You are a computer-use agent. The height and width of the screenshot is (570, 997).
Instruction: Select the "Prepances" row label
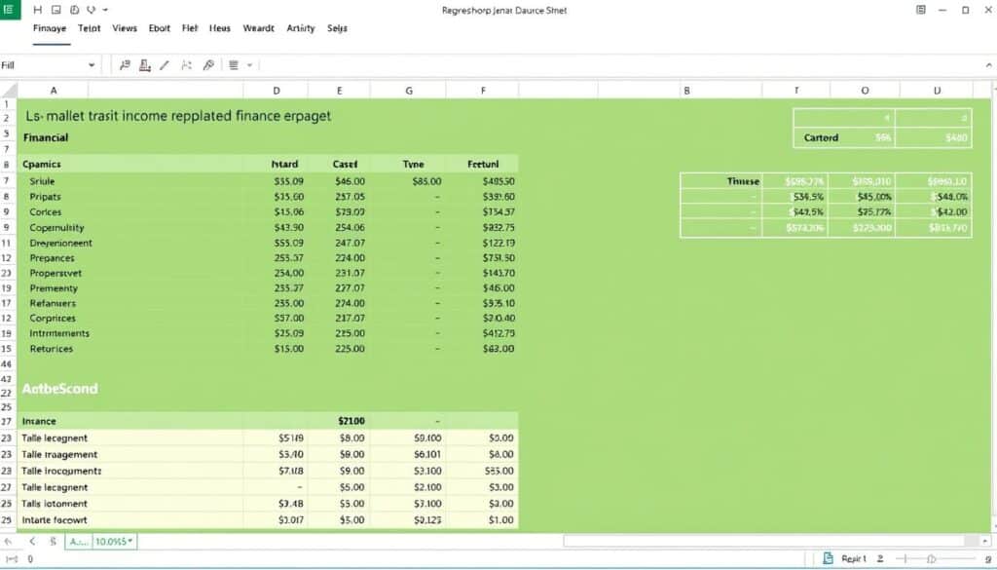coord(53,258)
